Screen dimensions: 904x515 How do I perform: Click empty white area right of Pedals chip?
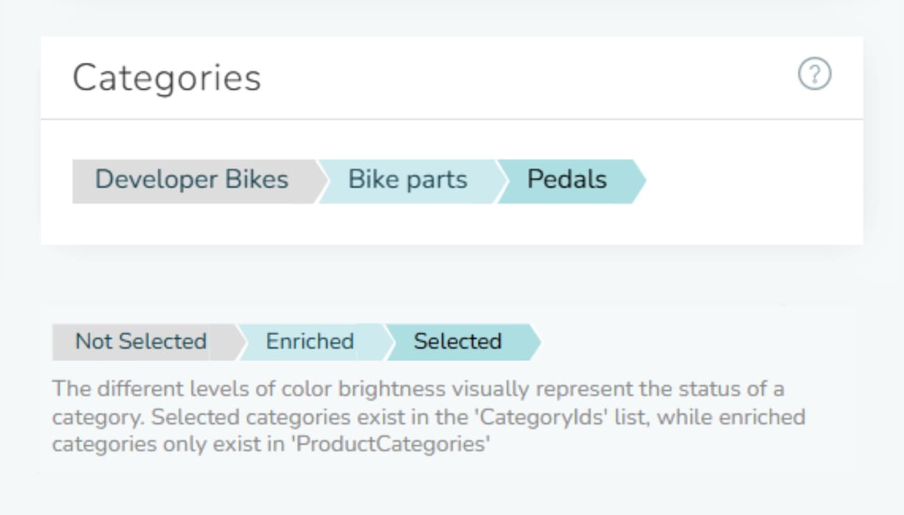[751, 181]
